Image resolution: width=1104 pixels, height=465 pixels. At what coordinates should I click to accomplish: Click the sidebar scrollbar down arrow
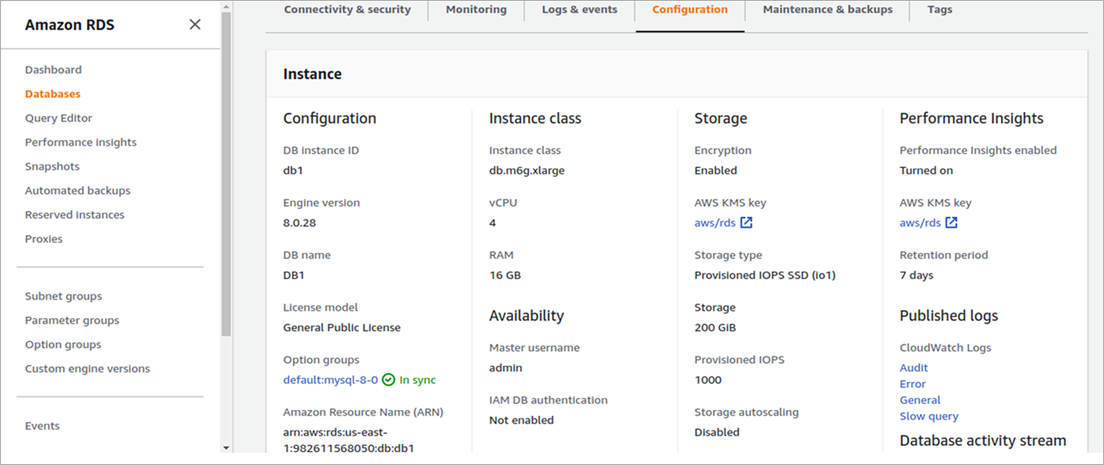click(226, 448)
